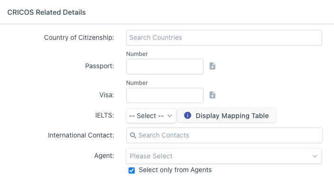
Task: Click into the Visa Number input box
Action: (x=165, y=95)
